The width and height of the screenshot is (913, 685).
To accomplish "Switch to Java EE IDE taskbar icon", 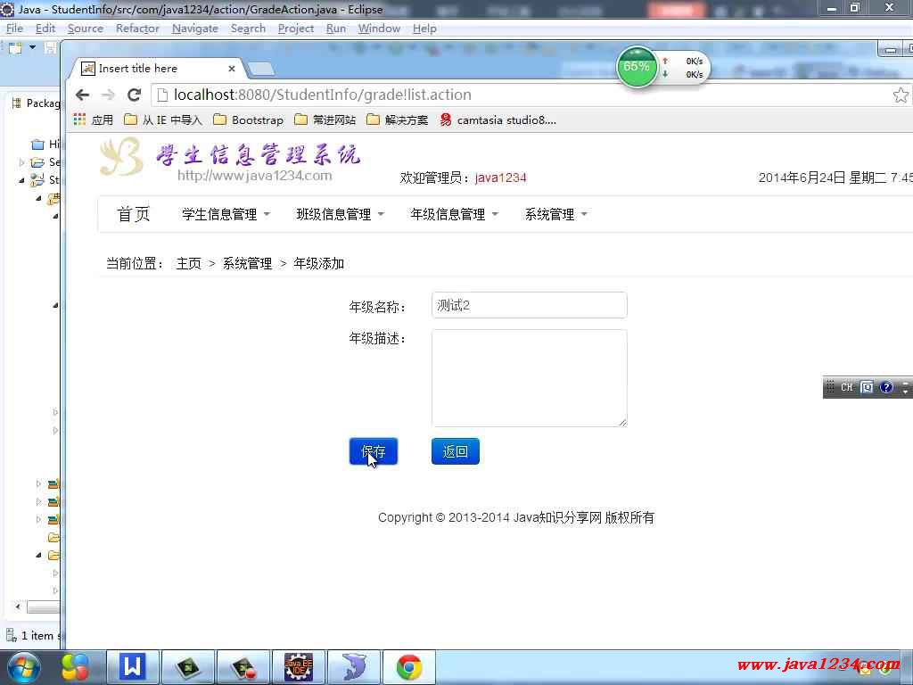I will click(x=298, y=666).
